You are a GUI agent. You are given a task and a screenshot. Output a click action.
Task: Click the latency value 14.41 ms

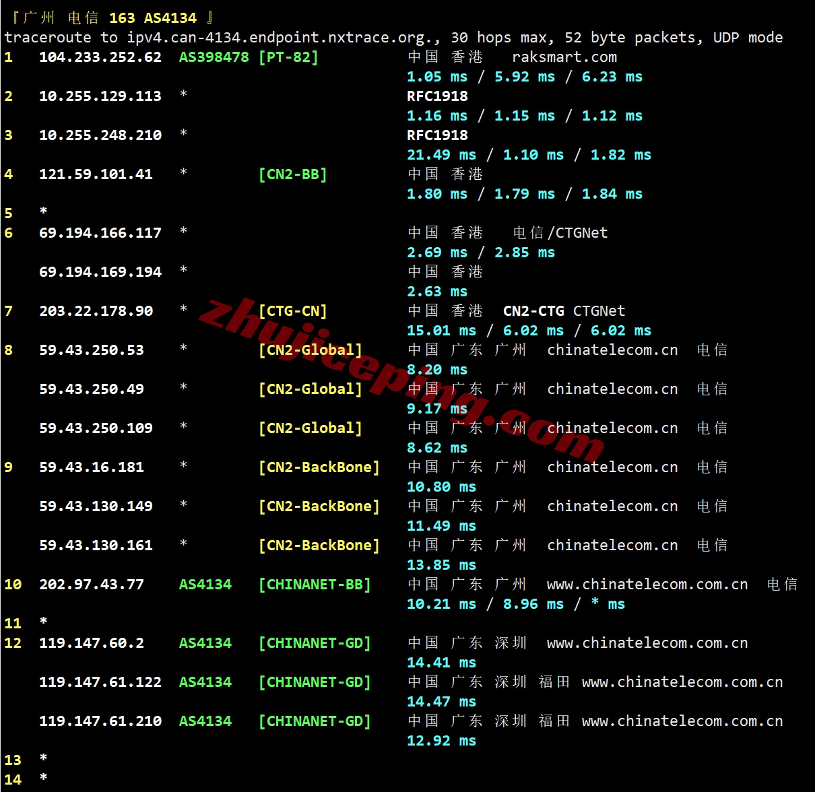[441, 663]
